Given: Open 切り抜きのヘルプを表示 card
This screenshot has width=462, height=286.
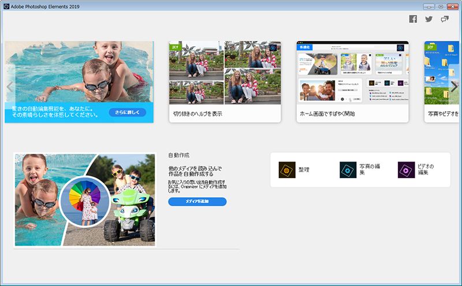Looking at the screenshot, I should (225, 82).
